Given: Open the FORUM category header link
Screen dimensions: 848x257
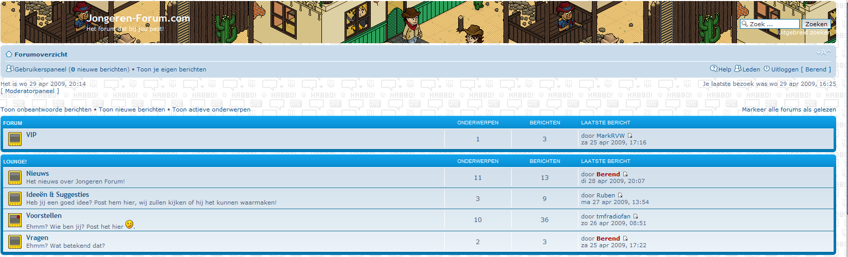Looking at the screenshot, I should click(13, 123).
